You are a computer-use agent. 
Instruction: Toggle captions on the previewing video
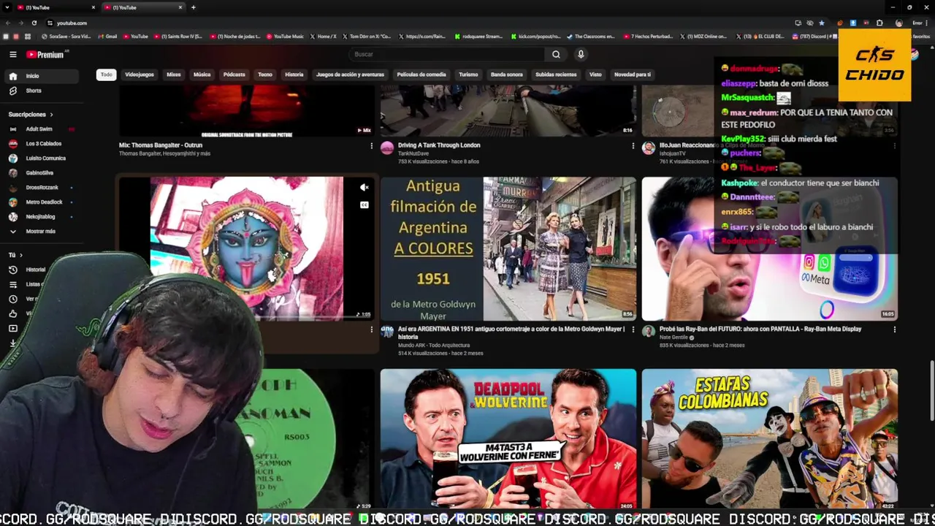[x=365, y=205]
